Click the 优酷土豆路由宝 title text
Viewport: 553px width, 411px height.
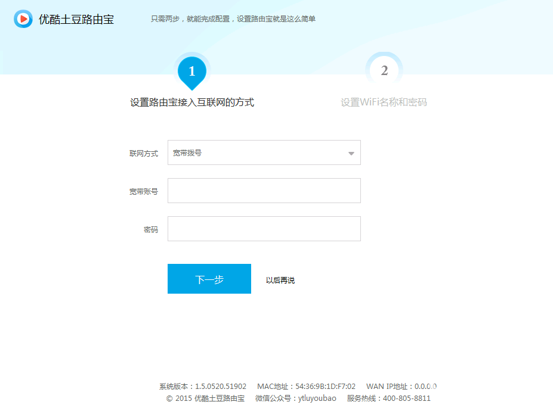pyautogui.click(x=76, y=20)
